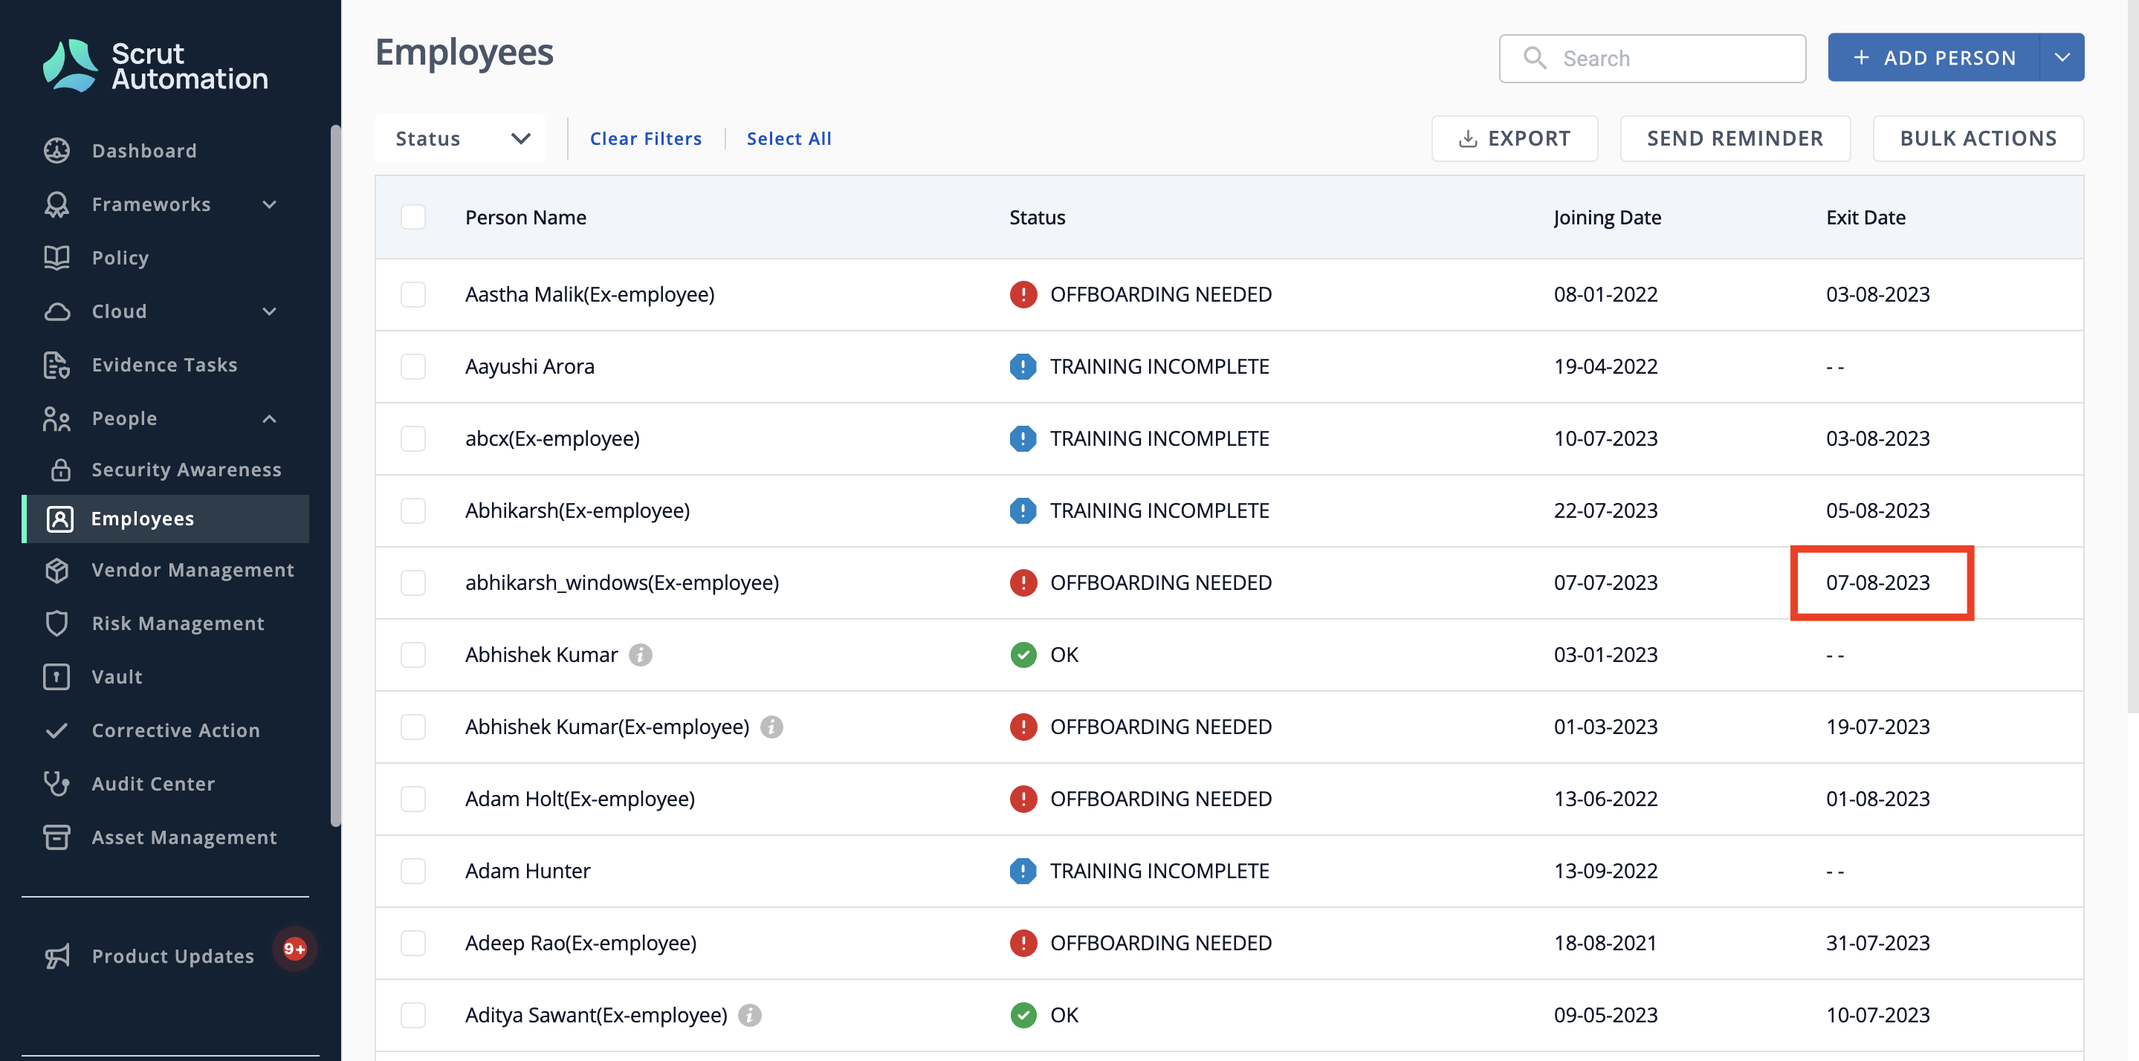The width and height of the screenshot is (2139, 1061).
Task: Open the Status filter dropdown
Action: click(461, 139)
